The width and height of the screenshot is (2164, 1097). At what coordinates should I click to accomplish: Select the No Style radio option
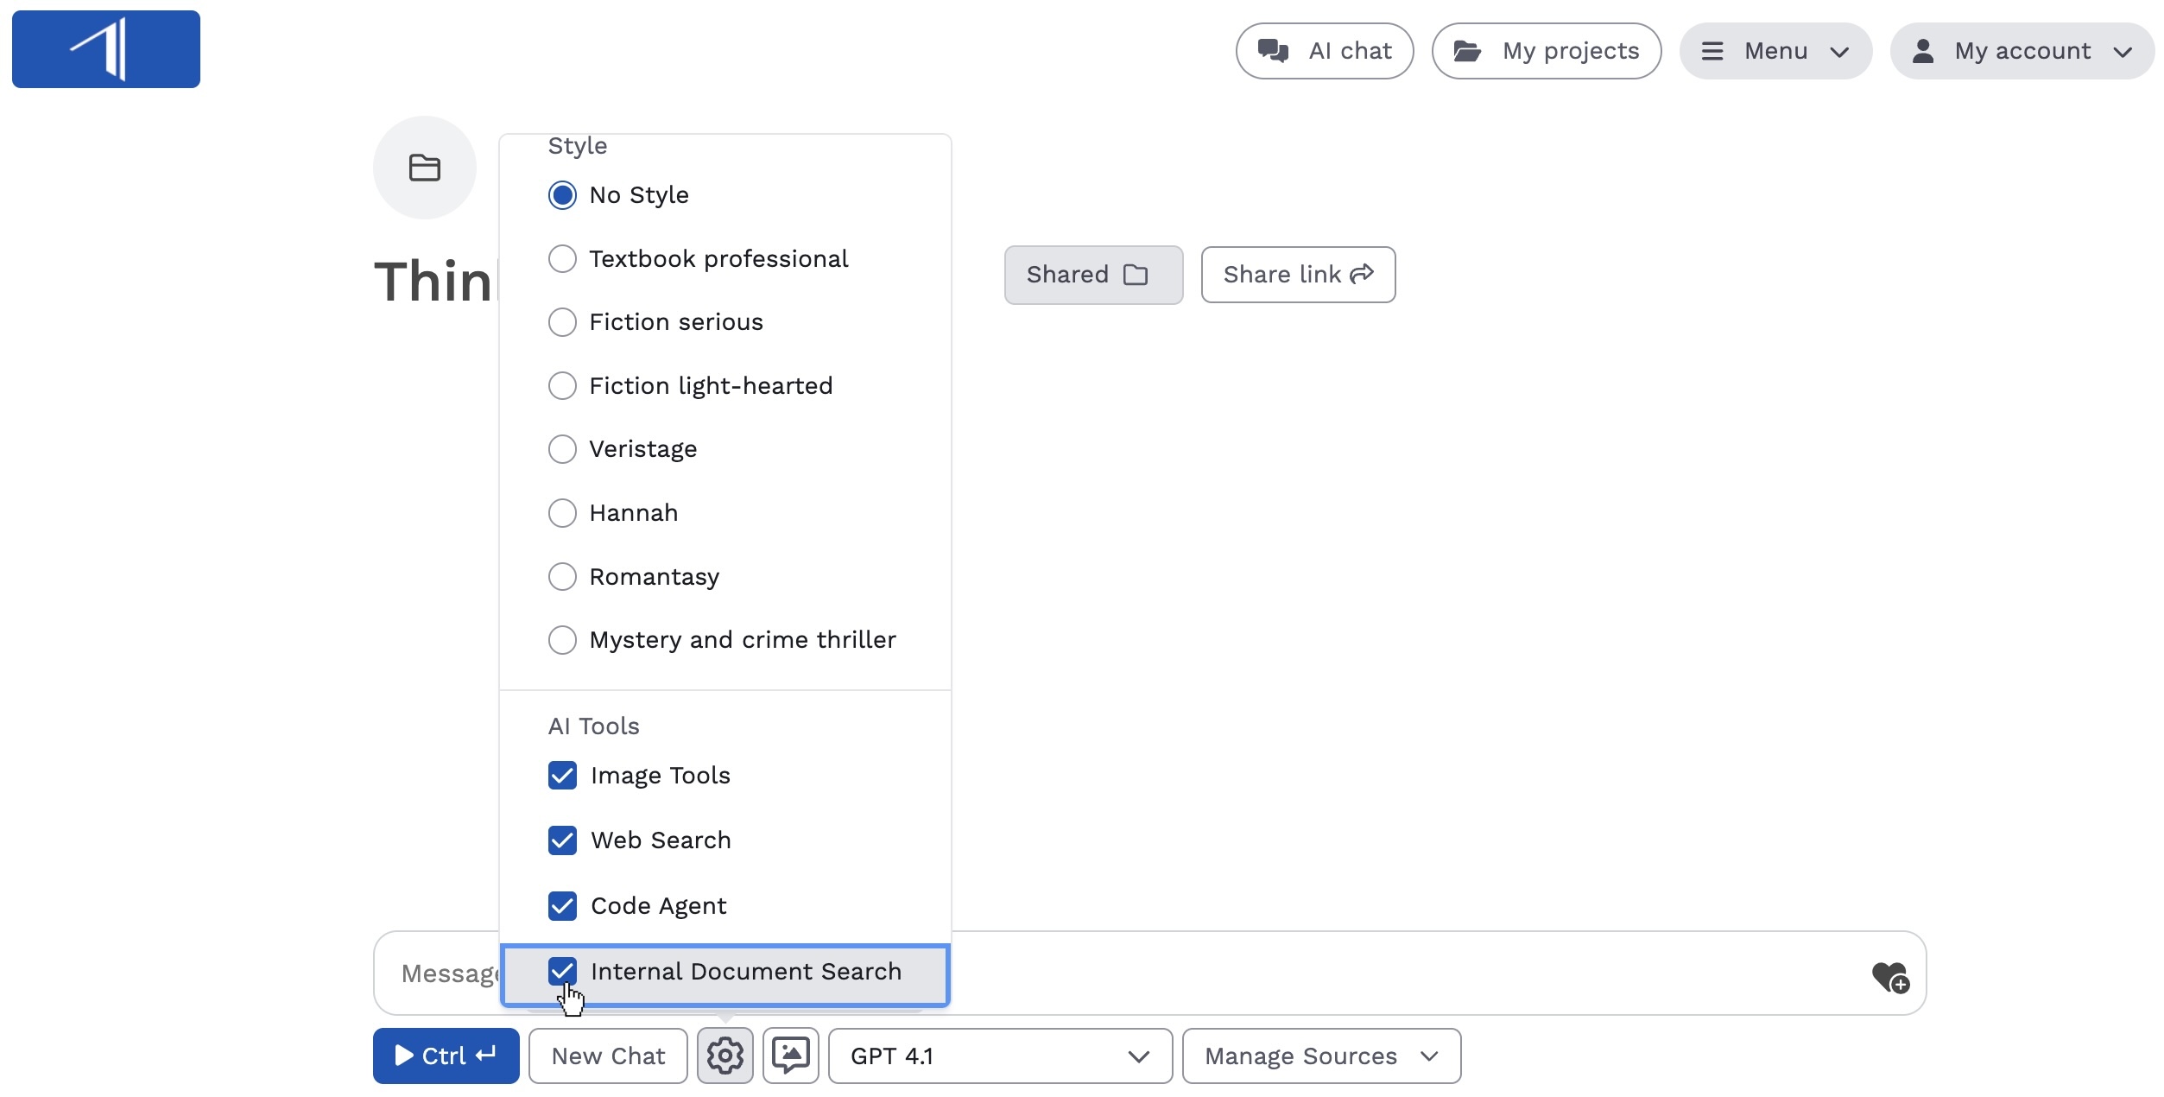click(562, 195)
